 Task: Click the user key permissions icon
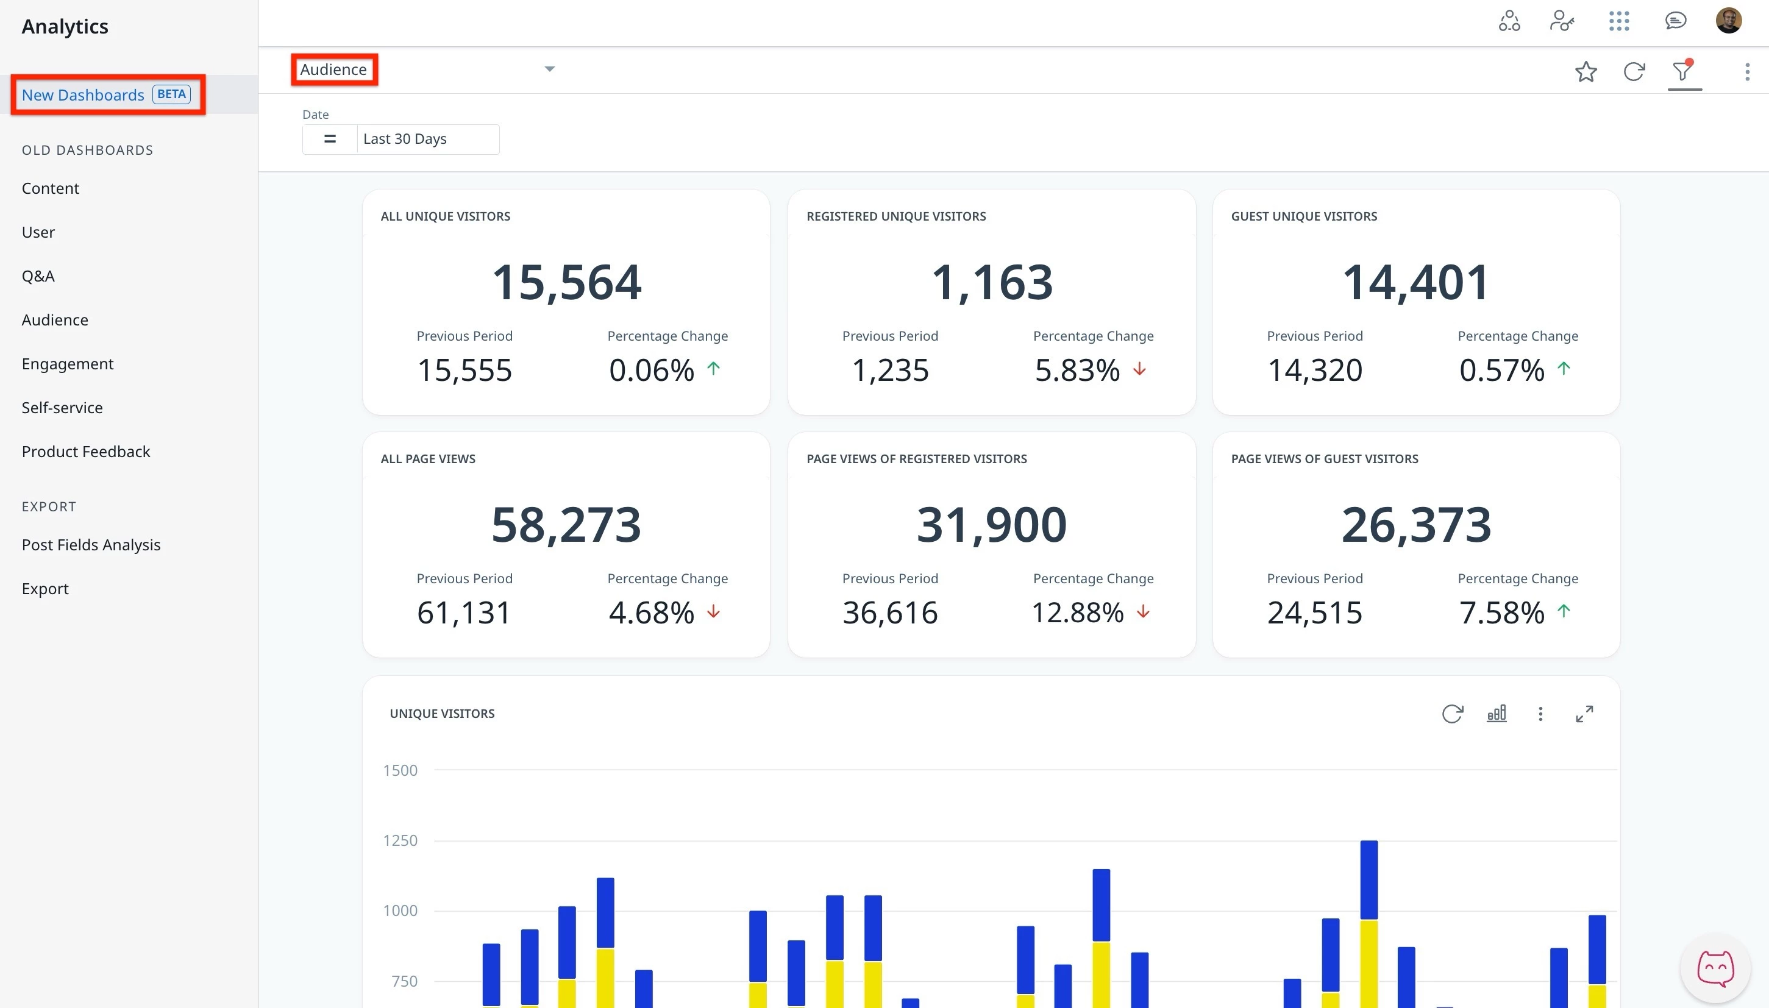point(1562,21)
